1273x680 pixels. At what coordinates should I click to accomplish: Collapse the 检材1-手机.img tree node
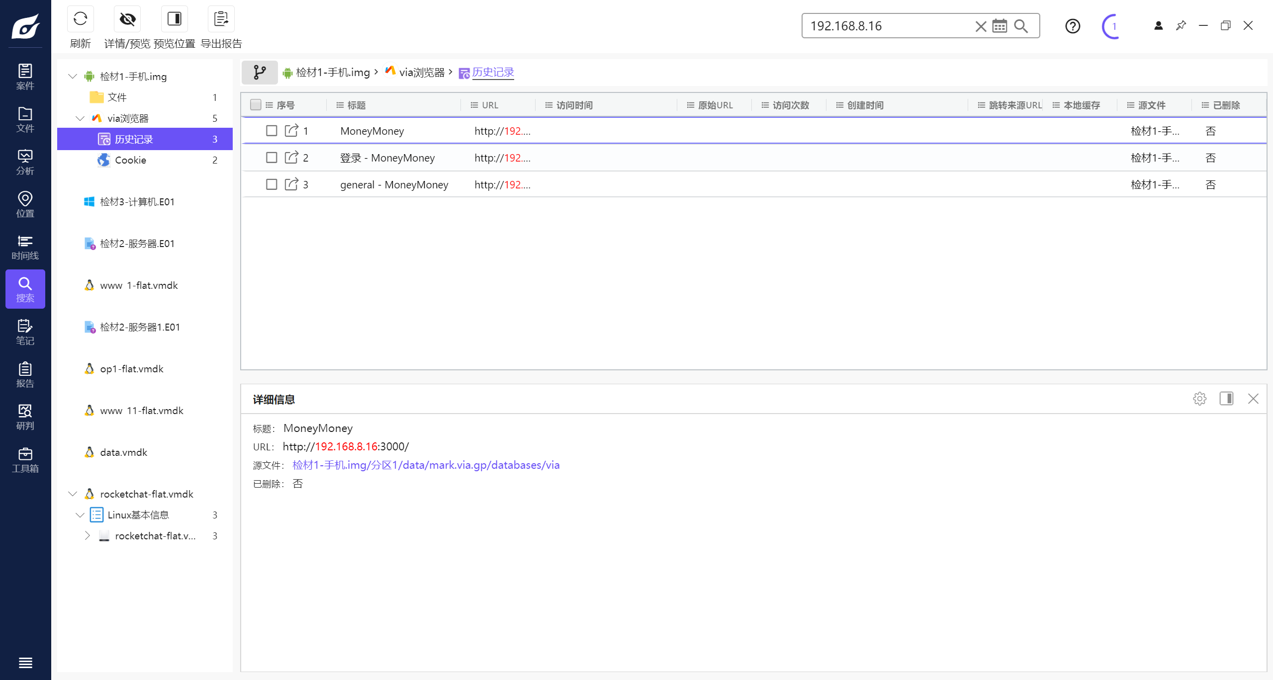[73, 76]
